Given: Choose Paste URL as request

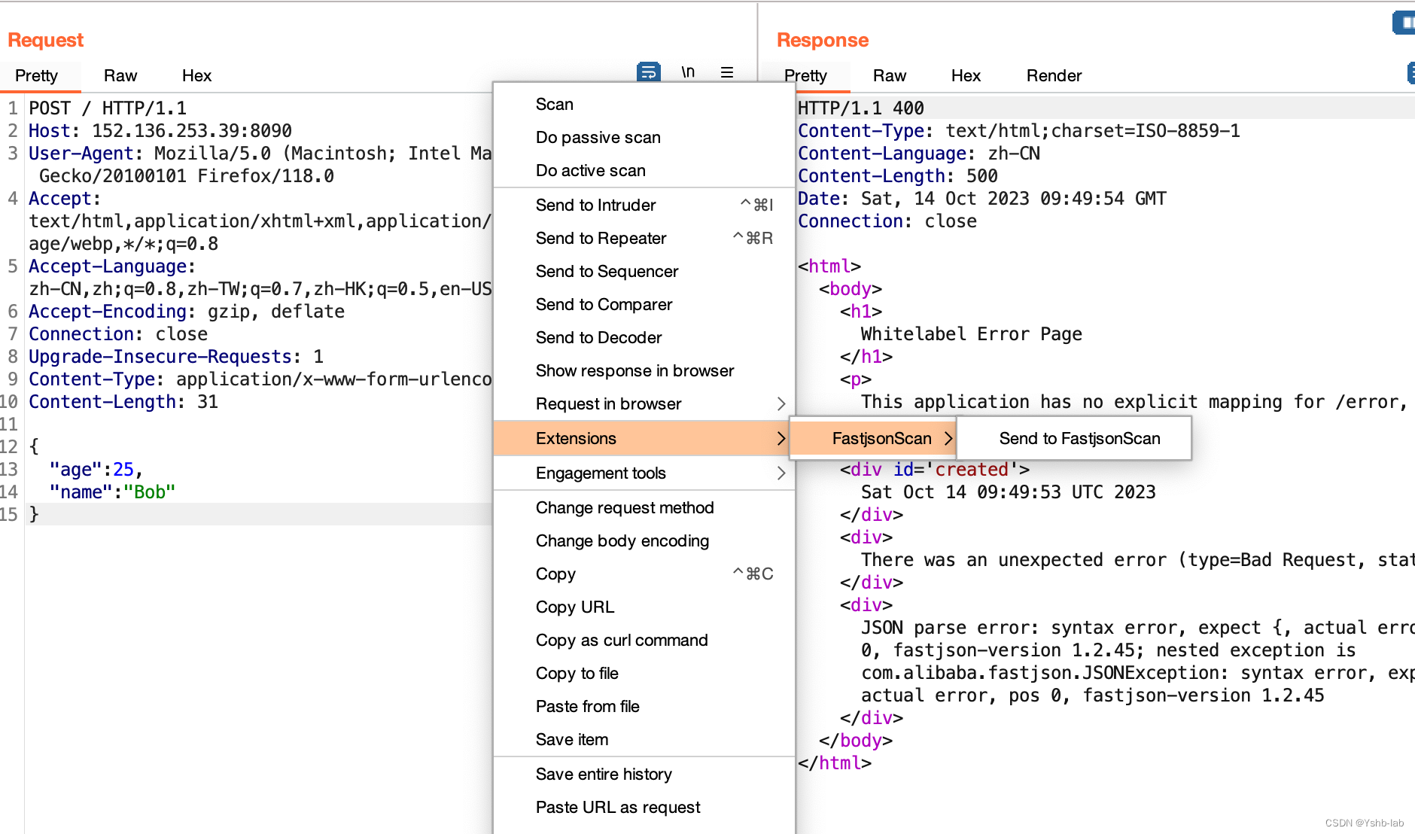Looking at the screenshot, I should click(617, 807).
